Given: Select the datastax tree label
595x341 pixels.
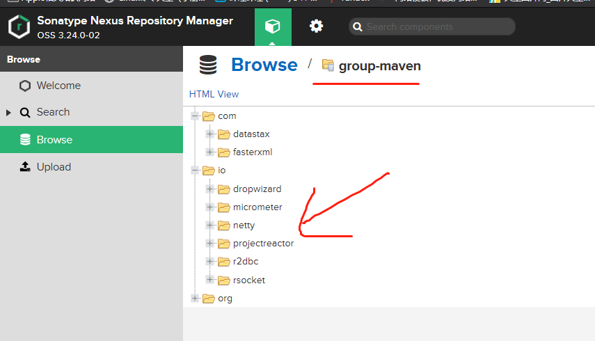Looking at the screenshot, I should pos(251,134).
